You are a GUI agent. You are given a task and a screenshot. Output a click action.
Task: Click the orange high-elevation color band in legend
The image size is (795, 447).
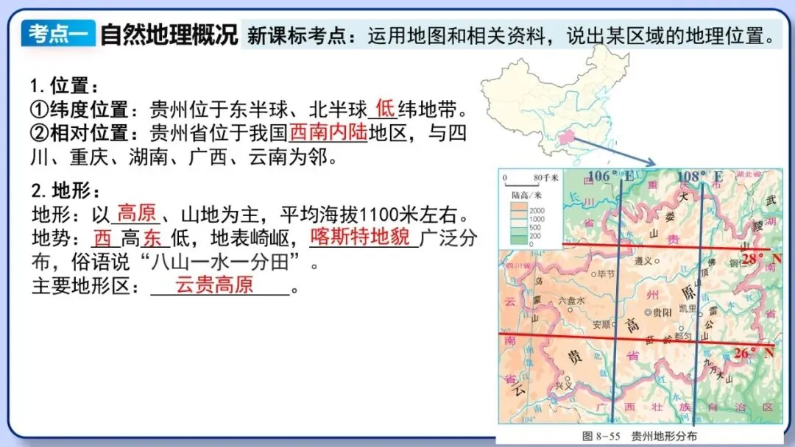(519, 204)
